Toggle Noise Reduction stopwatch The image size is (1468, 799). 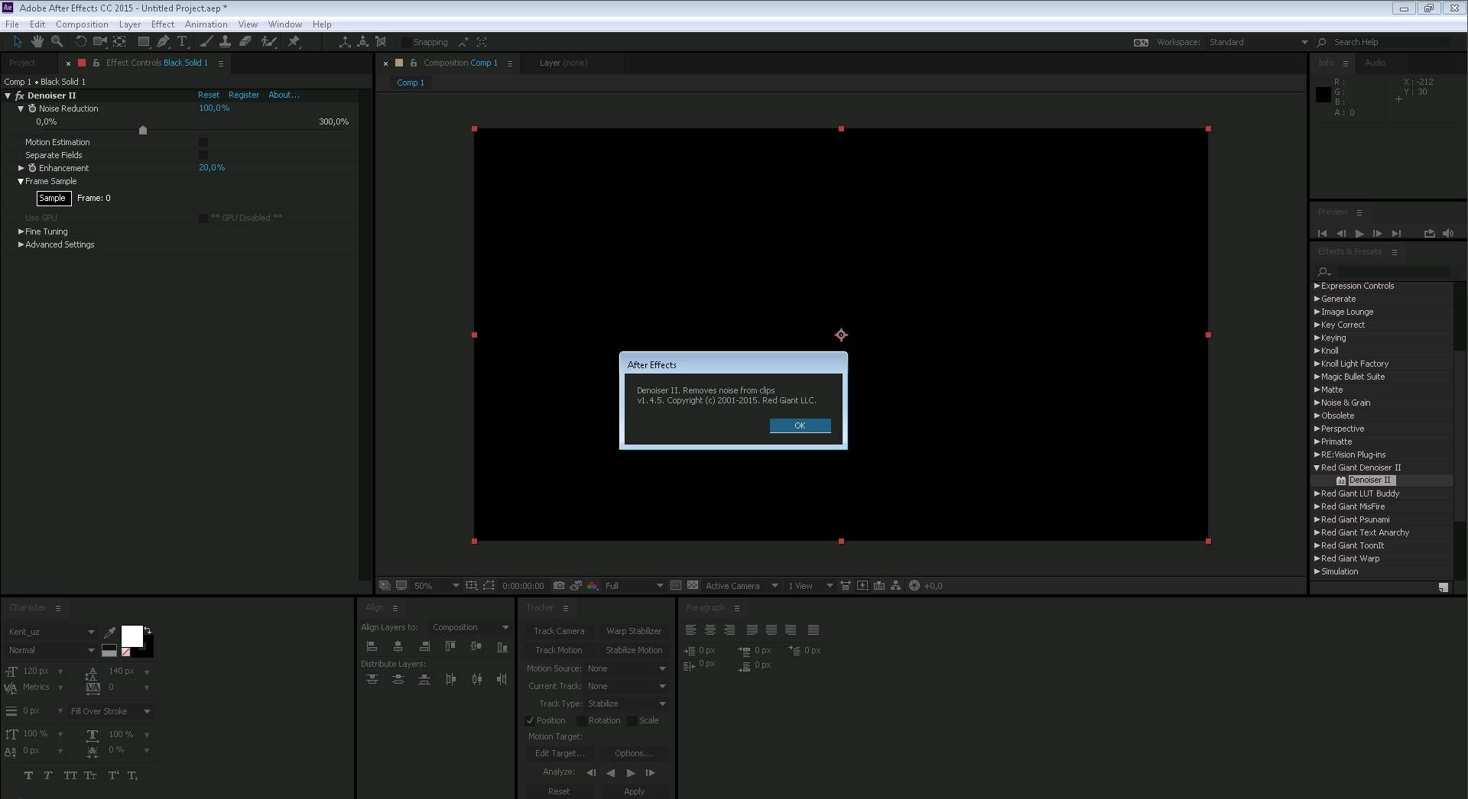(x=32, y=108)
